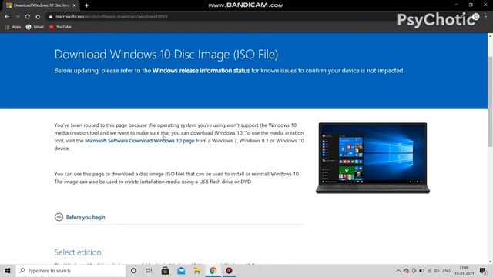Open Windows release information status link
This screenshot has height=277, width=493.
click(x=201, y=71)
